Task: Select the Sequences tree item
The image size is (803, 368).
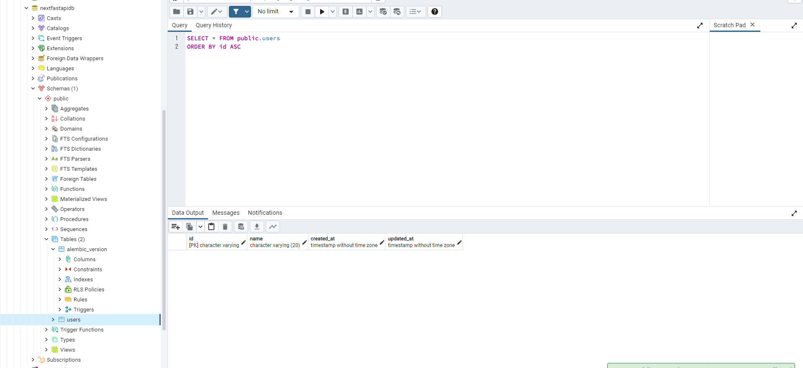Action: pyautogui.click(x=74, y=229)
